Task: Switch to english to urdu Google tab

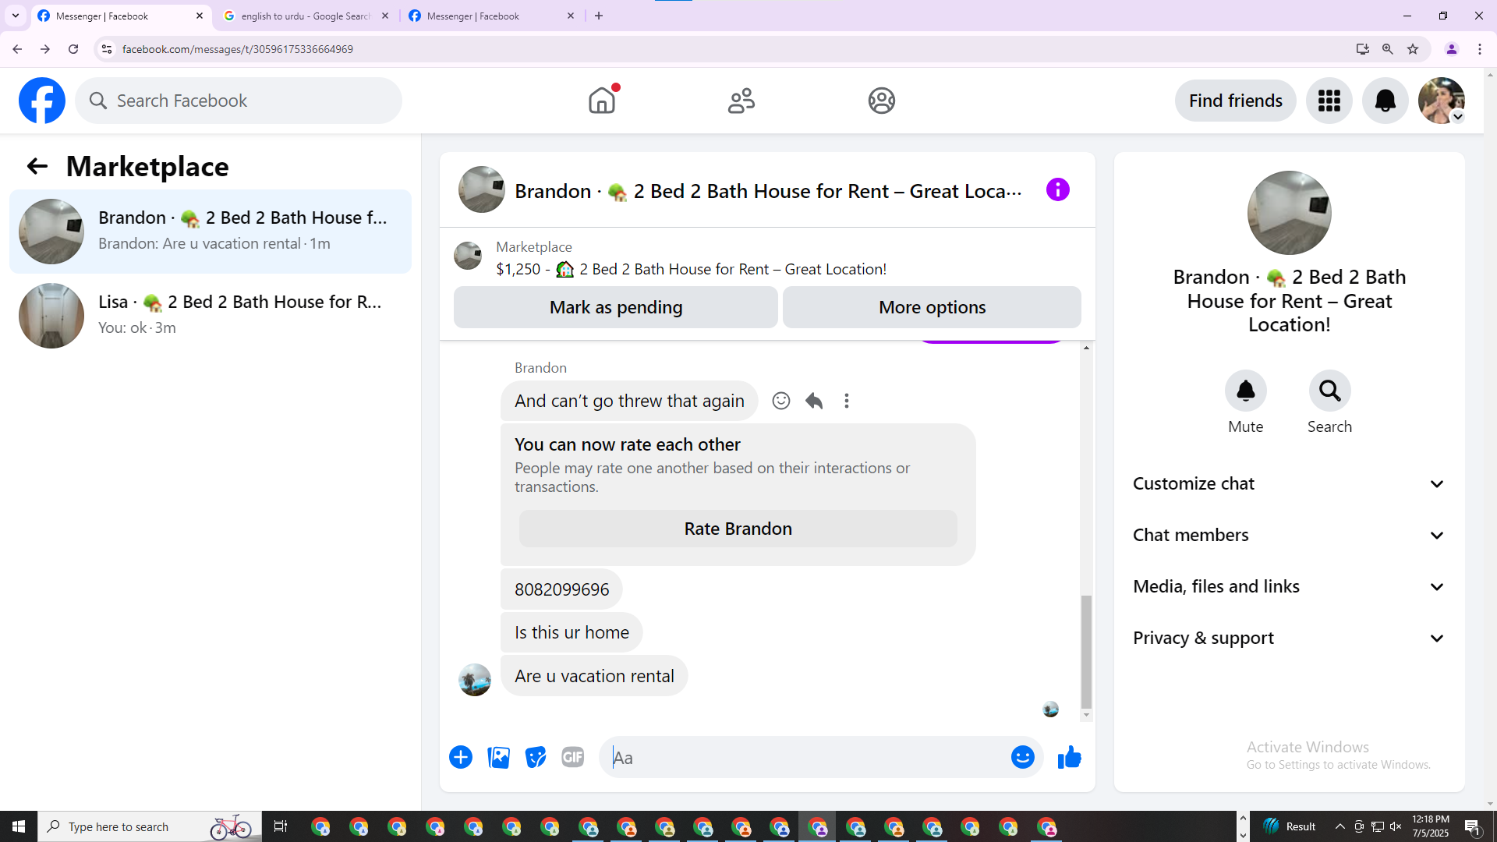Action: [x=306, y=16]
